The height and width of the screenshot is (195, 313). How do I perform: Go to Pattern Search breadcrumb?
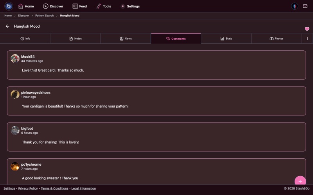(44, 16)
